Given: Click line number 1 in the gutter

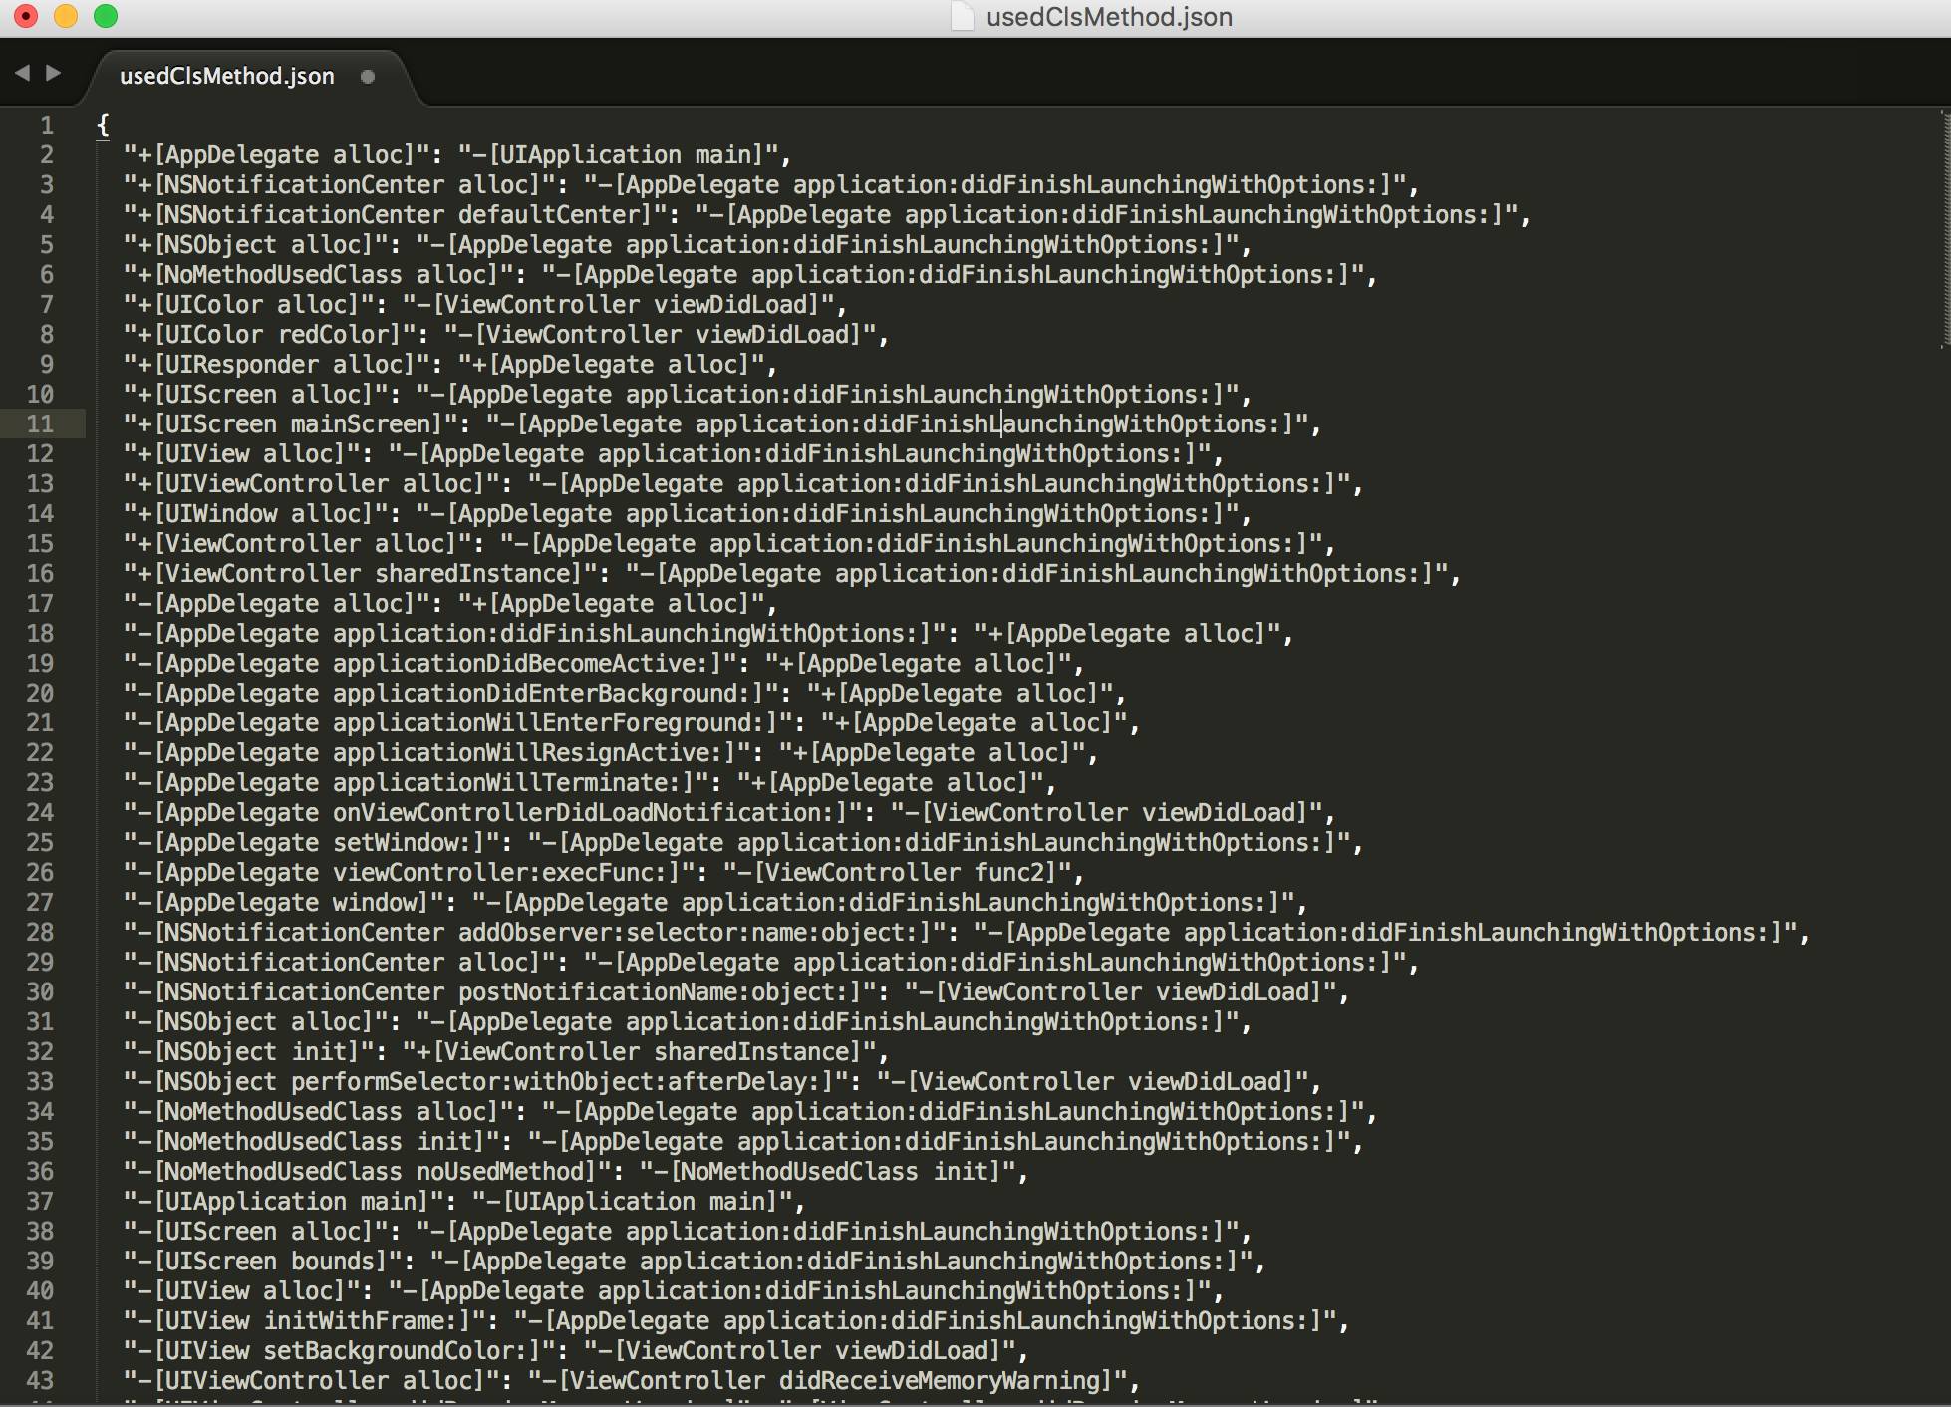Looking at the screenshot, I should tap(46, 126).
